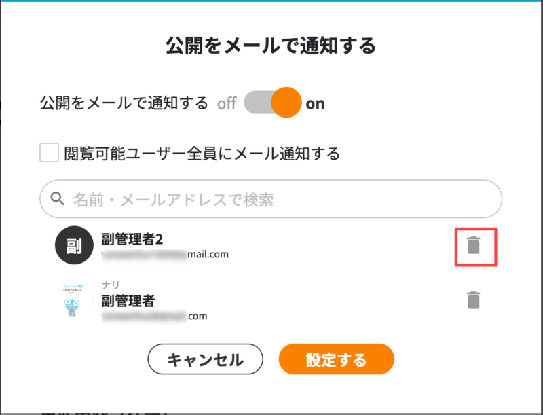This screenshot has width=543, height=415.
Task: Switch the email notification toggle to off
Action: [271, 103]
